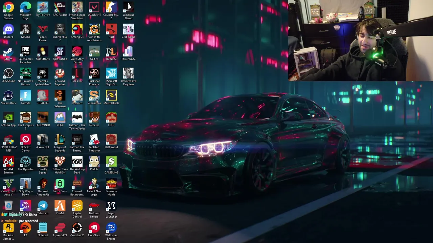
Task: Select No, I'm not a Human icon
Action: pos(25,74)
